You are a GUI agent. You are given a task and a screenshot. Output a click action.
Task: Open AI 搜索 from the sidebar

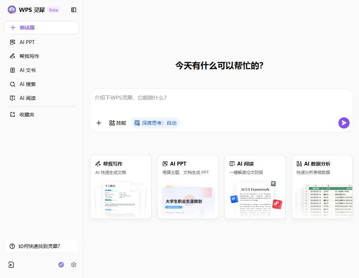27,84
